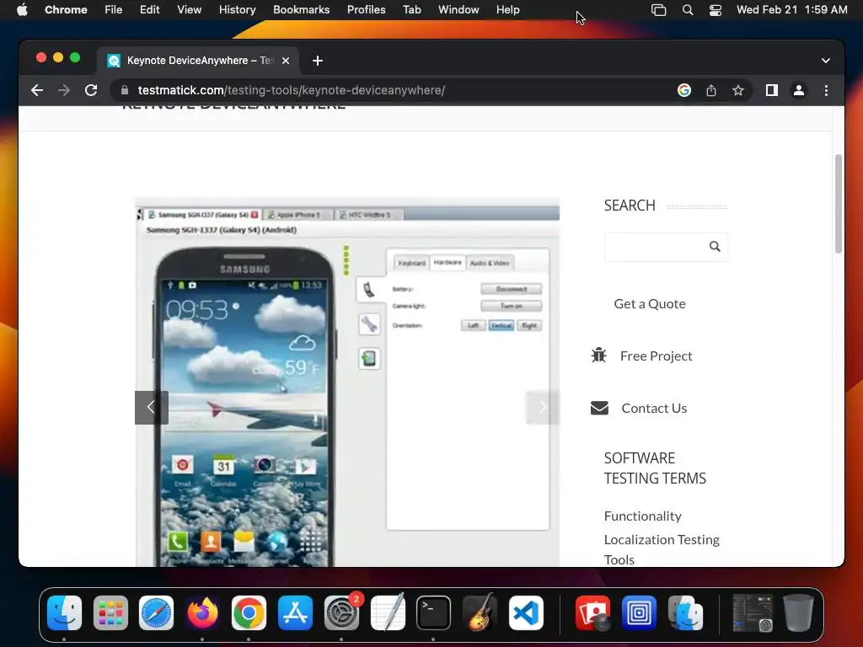Screen dimensions: 863x647
Task: Open the Apple menu
Action: click(22, 9)
